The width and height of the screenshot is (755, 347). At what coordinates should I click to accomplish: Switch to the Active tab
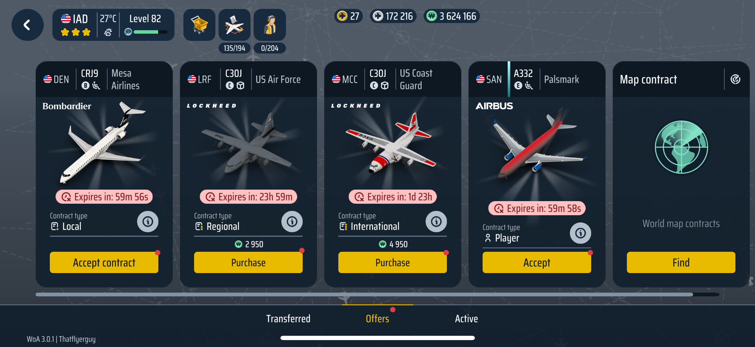click(x=466, y=319)
